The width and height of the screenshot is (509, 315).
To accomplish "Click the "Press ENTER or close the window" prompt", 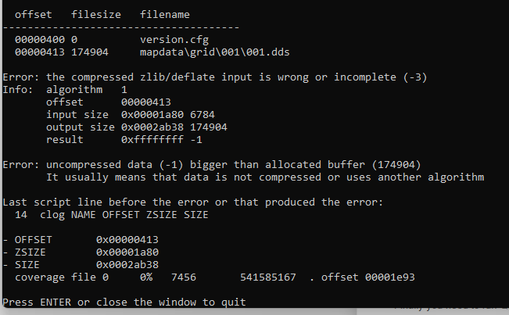I will [x=124, y=302].
